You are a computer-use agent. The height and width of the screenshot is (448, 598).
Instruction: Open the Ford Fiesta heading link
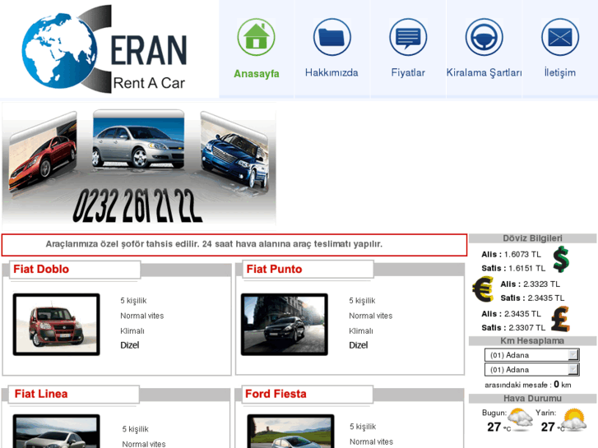pos(276,394)
